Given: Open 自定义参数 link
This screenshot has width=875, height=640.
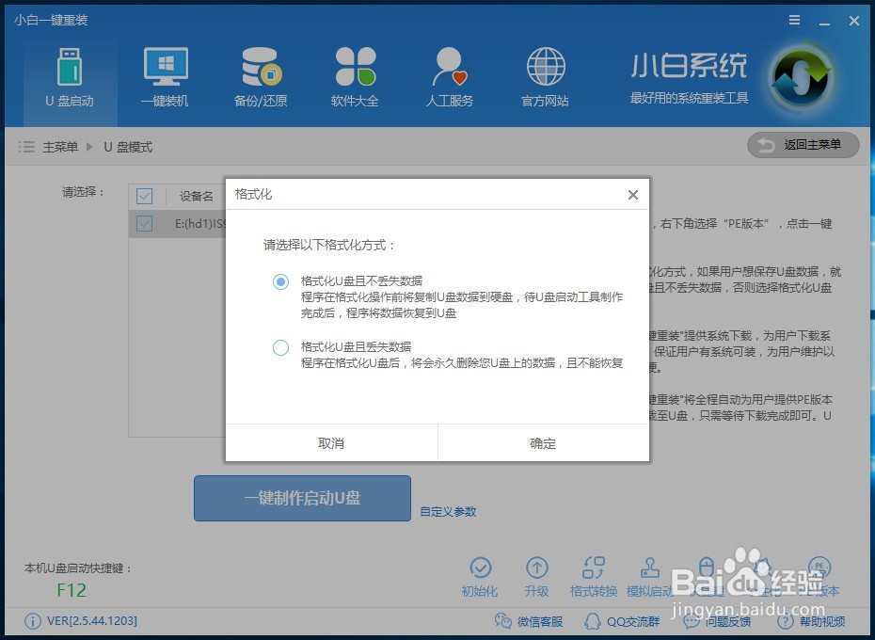Looking at the screenshot, I should point(448,512).
